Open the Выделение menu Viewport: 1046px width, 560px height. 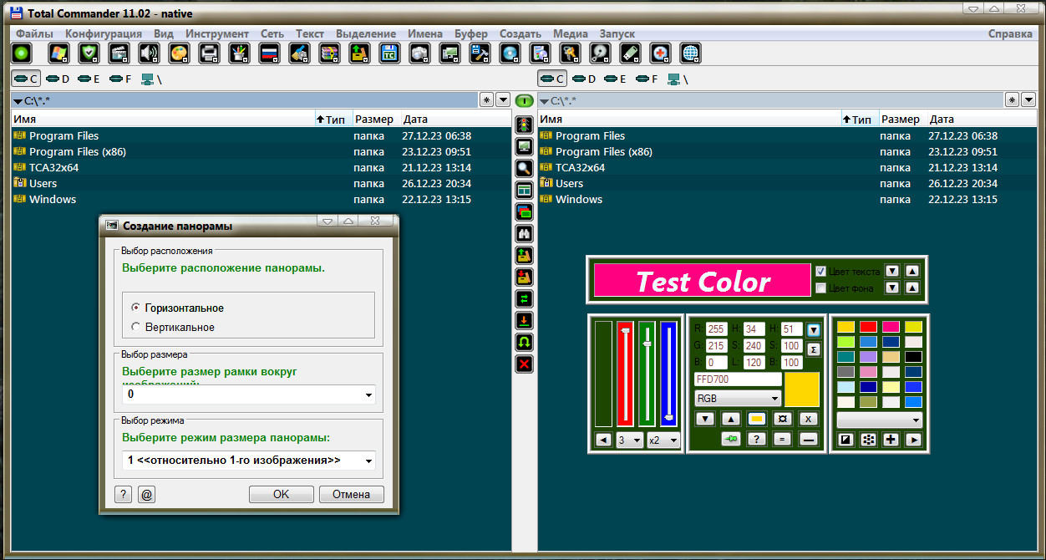(366, 33)
